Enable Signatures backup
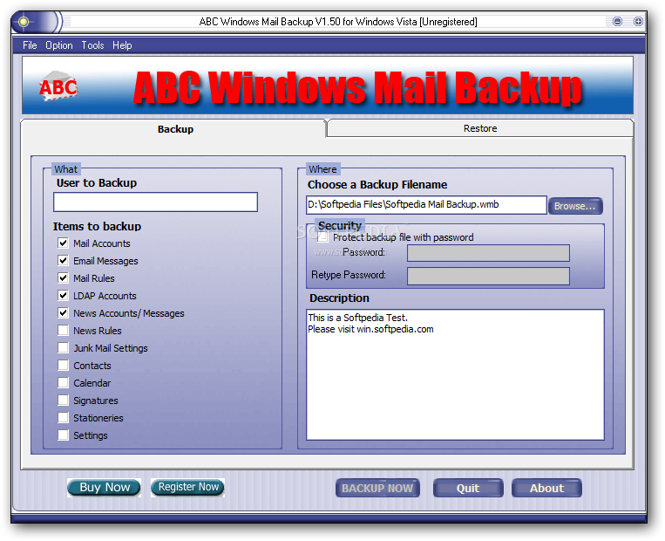This screenshot has height=541, width=665. [64, 400]
